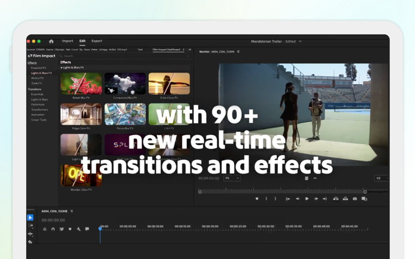Toggle the snap magnet in timeline

click(53, 229)
